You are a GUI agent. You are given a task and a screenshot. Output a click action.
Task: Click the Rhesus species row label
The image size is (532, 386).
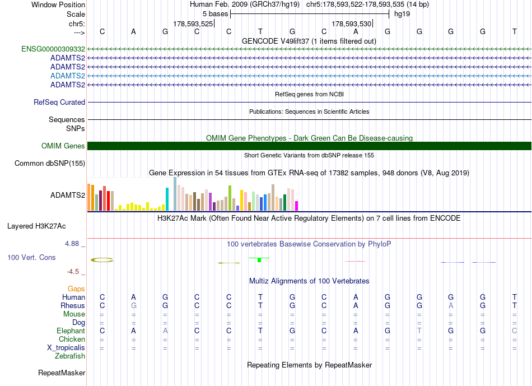click(73, 305)
